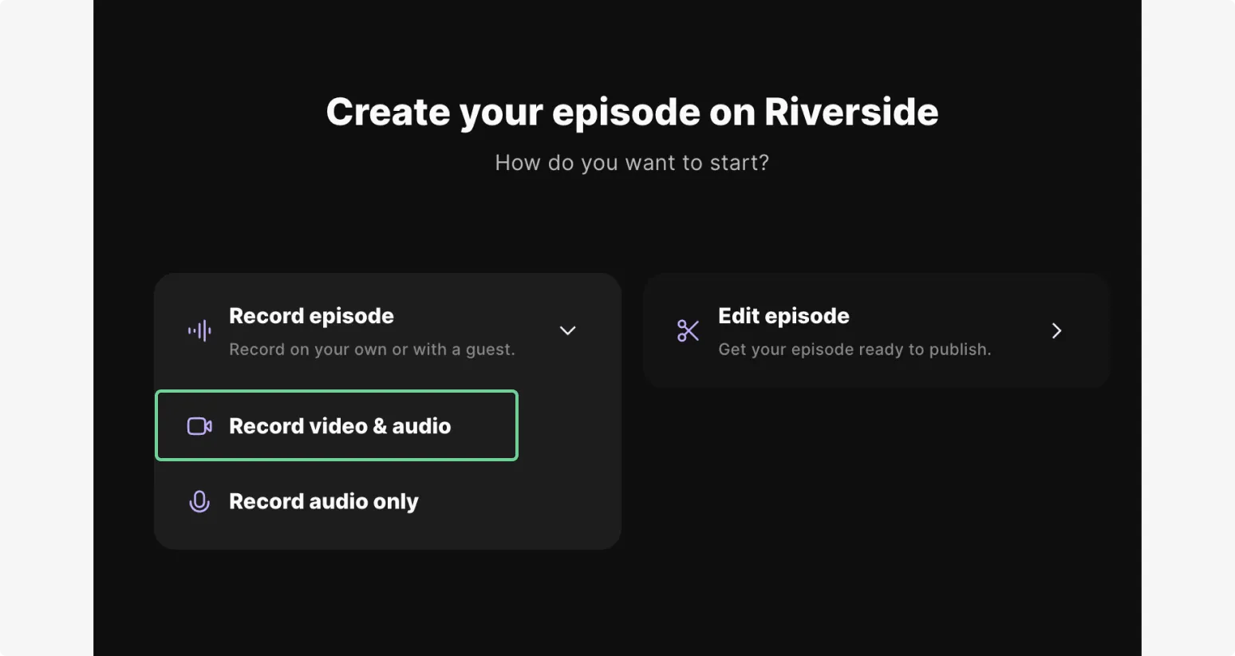Open Edit episode with the right arrow
Viewport: 1235px width, 656px height.
(x=1056, y=330)
